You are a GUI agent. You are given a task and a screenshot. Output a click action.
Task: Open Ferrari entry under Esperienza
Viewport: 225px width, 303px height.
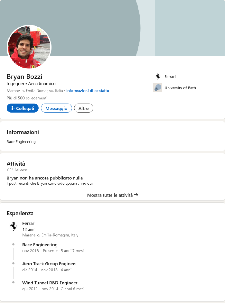[x=29, y=223]
